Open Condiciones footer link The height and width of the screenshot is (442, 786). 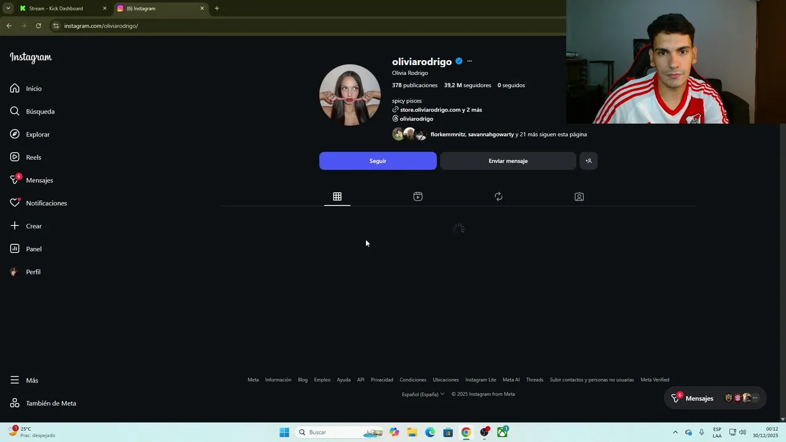click(x=413, y=380)
